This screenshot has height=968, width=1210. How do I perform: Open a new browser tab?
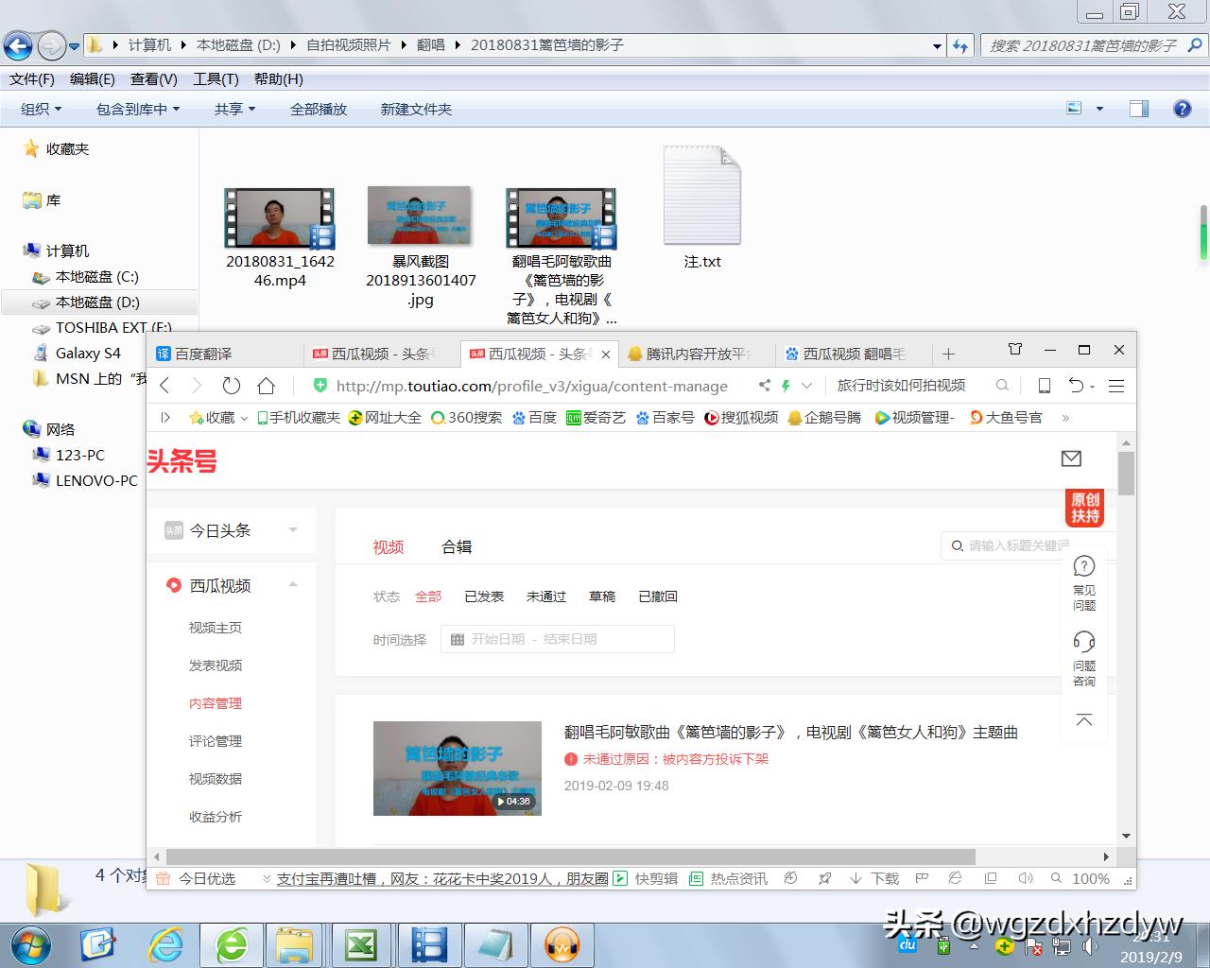click(948, 354)
